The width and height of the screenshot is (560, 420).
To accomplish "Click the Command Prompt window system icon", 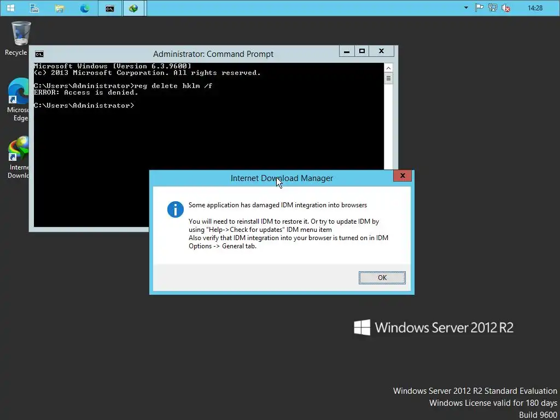I will coord(39,54).
